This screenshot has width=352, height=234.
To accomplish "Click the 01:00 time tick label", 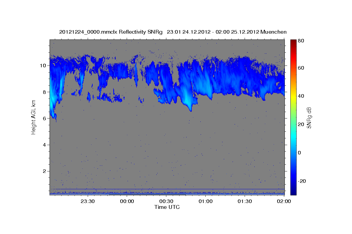I will [x=206, y=201].
